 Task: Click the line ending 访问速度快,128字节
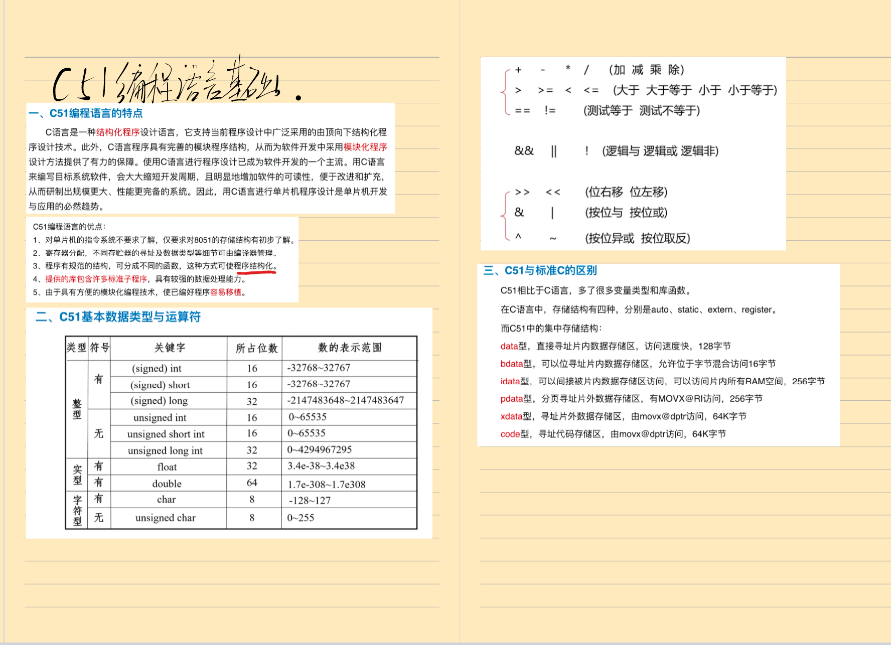point(616,346)
